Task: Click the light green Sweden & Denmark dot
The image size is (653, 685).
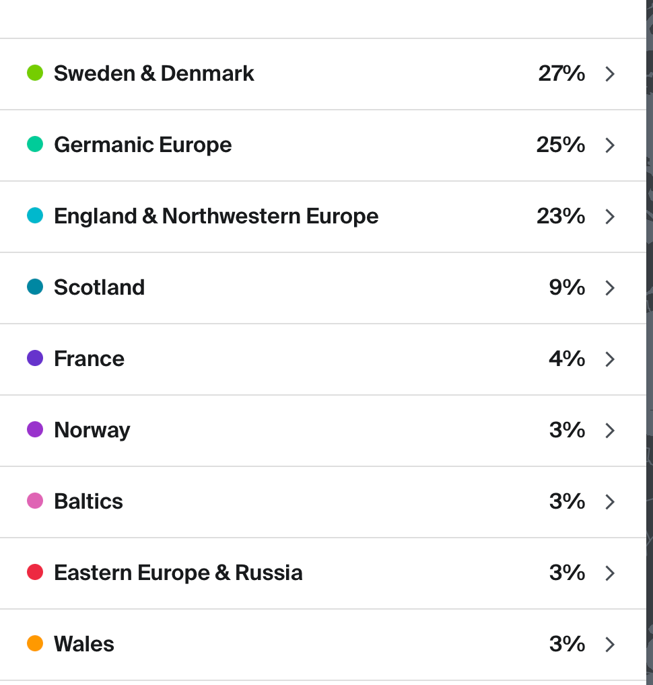Action: [x=35, y=73]
